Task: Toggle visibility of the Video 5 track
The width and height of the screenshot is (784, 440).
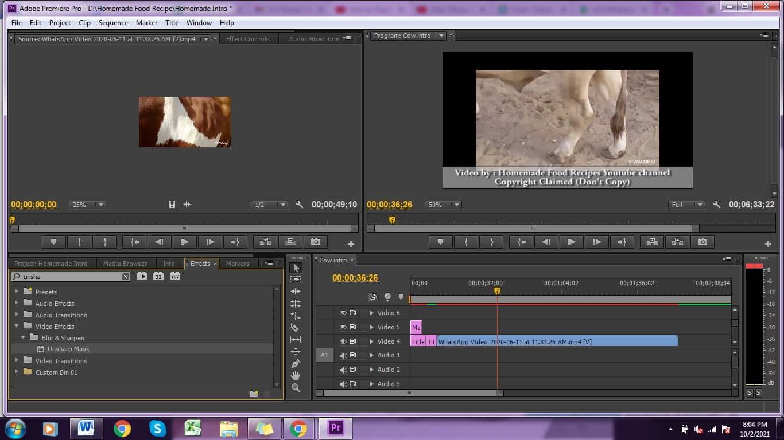Action: 343,327
